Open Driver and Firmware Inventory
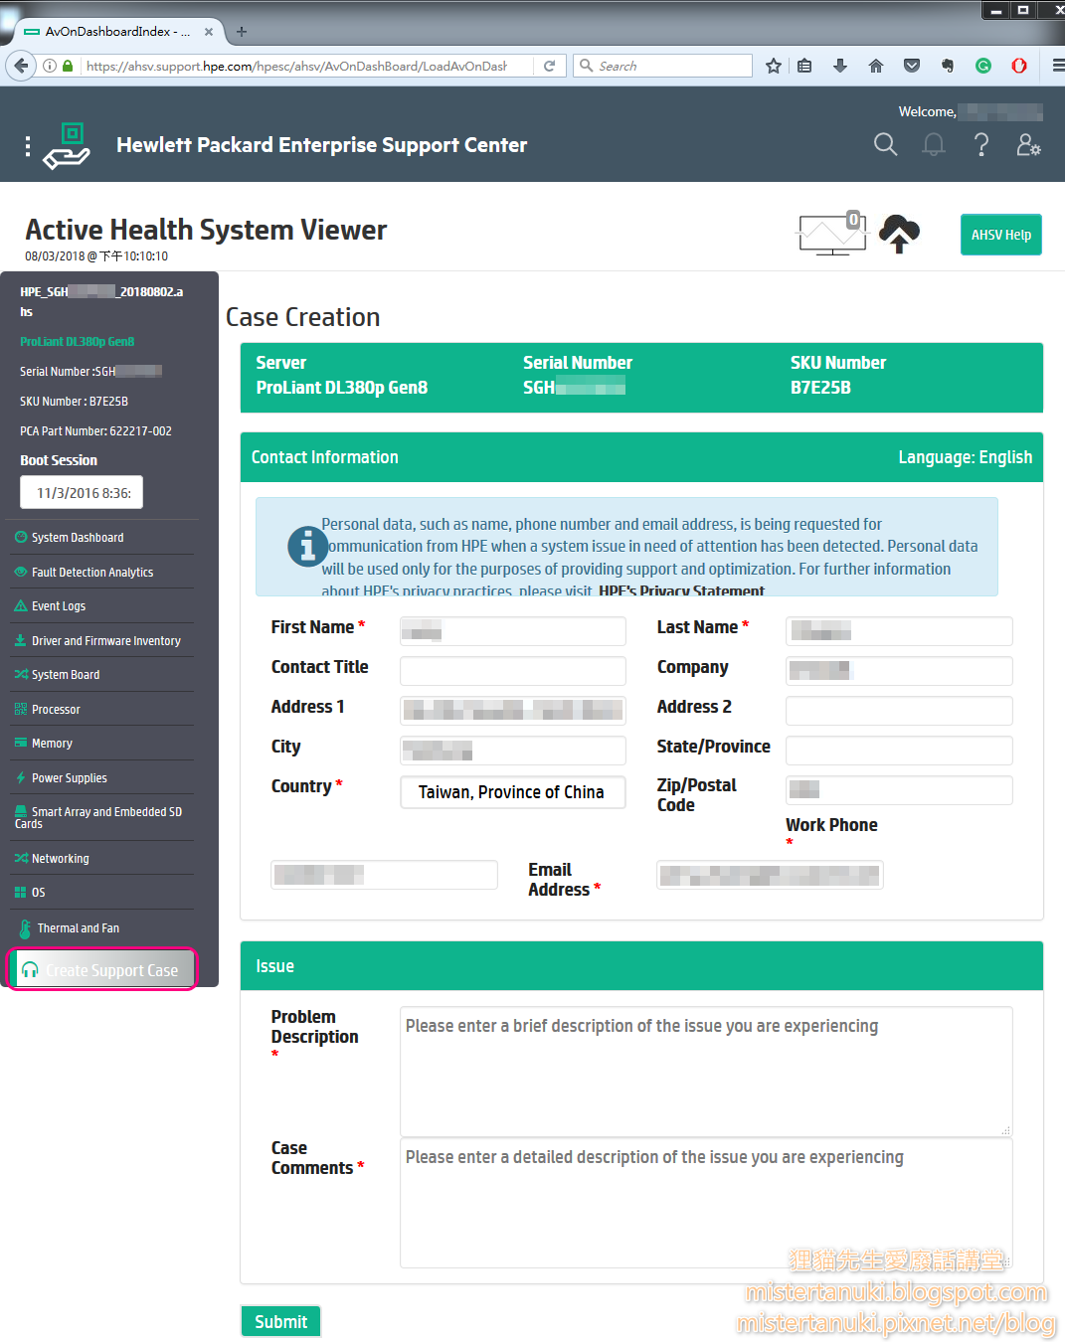Screen dimensions: 1065x1342 click(x=105, y=640)
